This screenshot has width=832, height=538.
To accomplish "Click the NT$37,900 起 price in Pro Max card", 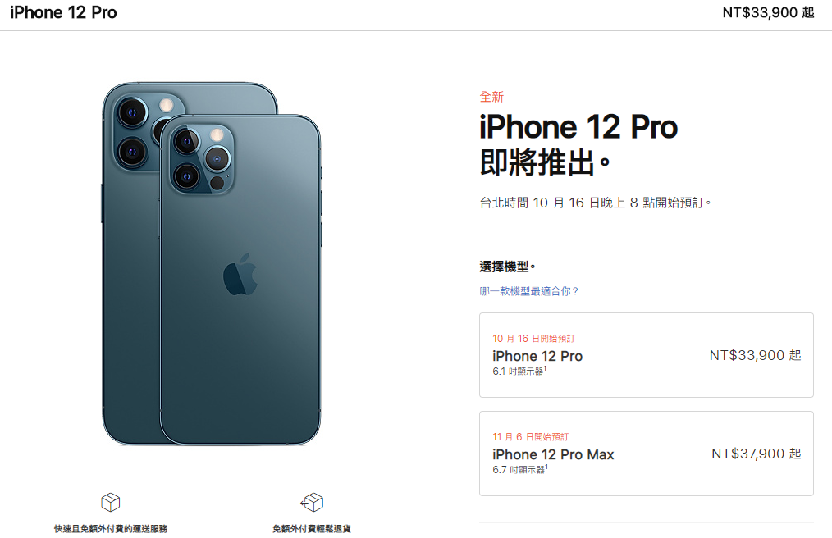I will coord(757,454).
